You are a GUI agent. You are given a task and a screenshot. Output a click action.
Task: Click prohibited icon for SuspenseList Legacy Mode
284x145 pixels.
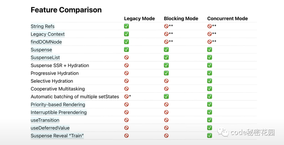point(126,57)
